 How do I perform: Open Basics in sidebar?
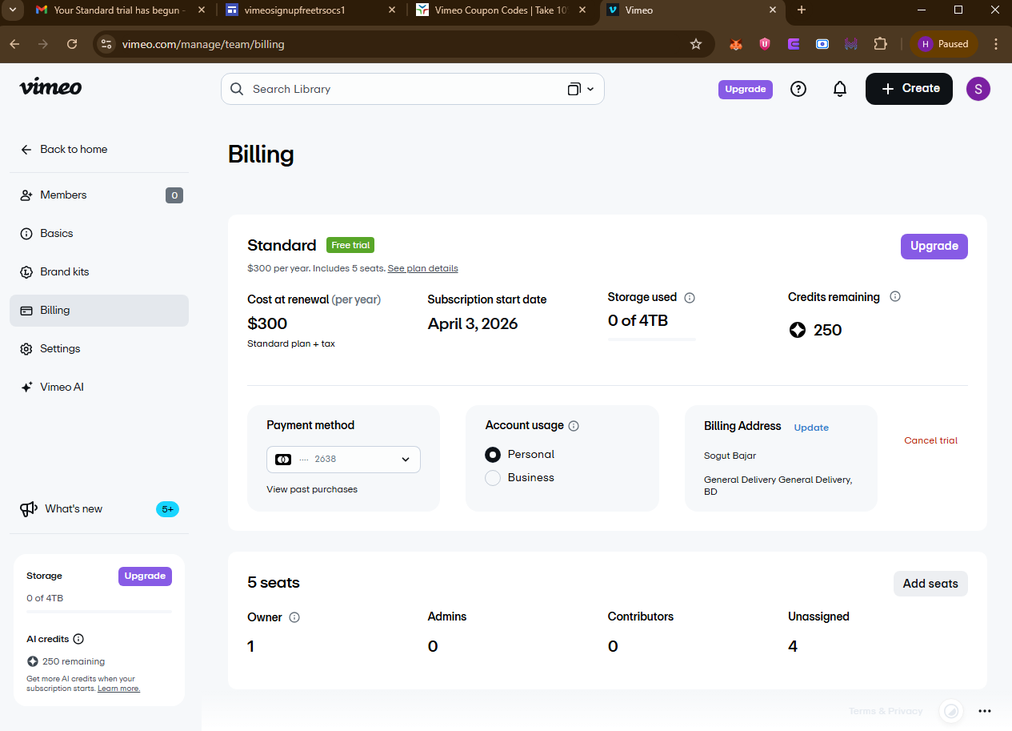tap(99, 234)
